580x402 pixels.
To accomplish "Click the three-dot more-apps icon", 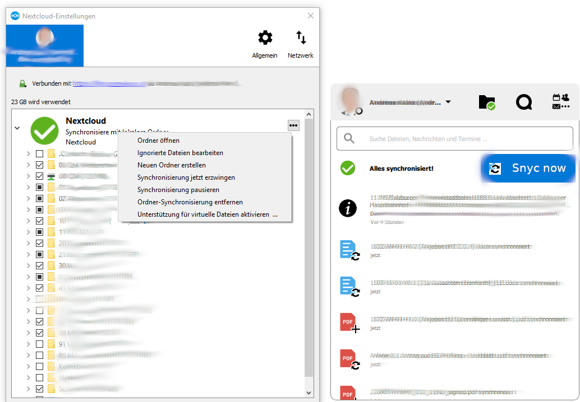I will 565,107.
